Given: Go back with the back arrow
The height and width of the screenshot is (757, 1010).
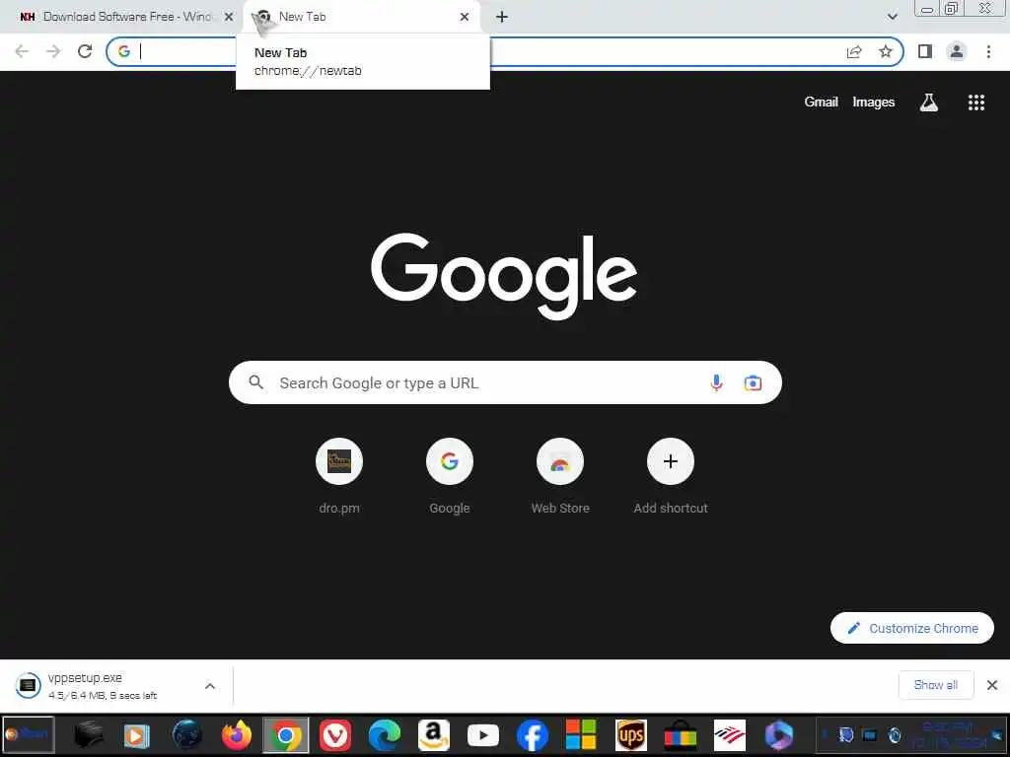Looking at the screenshot, I should (22, 51).
